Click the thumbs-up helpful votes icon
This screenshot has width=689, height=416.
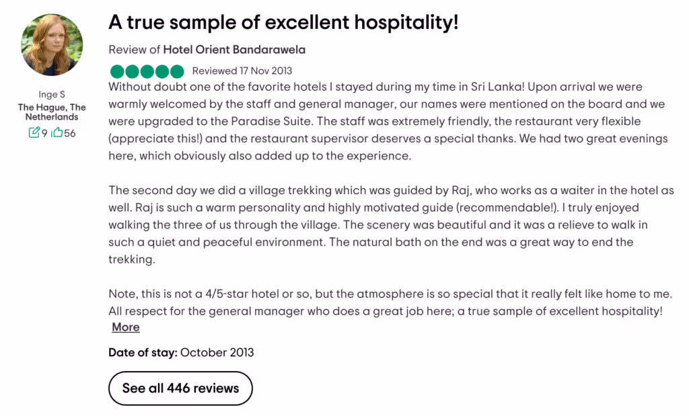57,132
